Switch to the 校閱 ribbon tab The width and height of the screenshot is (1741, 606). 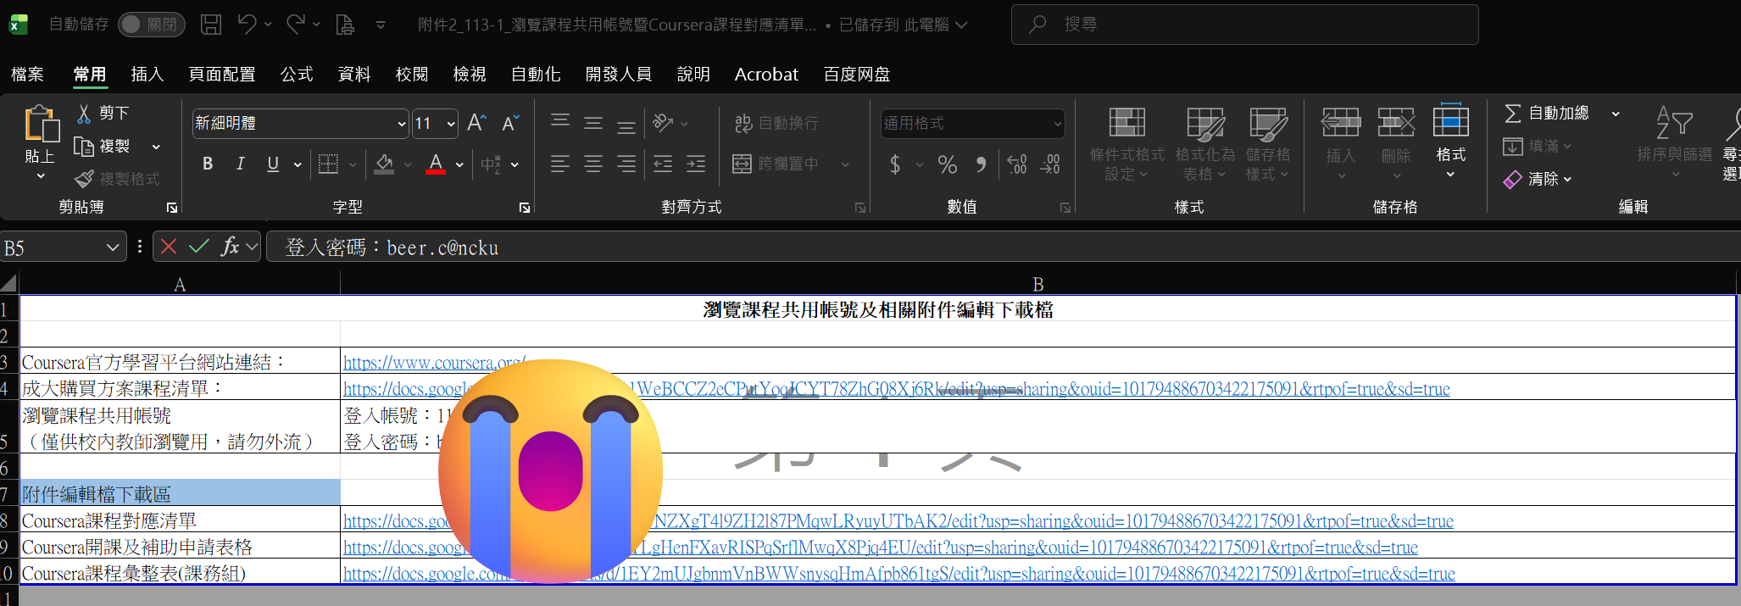412,75
